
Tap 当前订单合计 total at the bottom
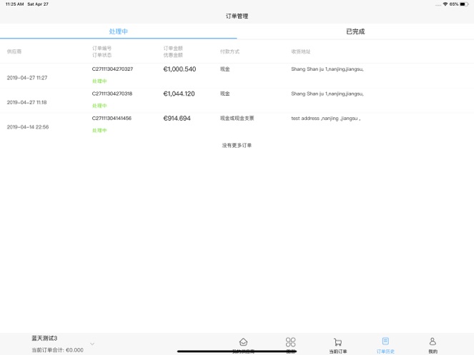tap(57, 350)
